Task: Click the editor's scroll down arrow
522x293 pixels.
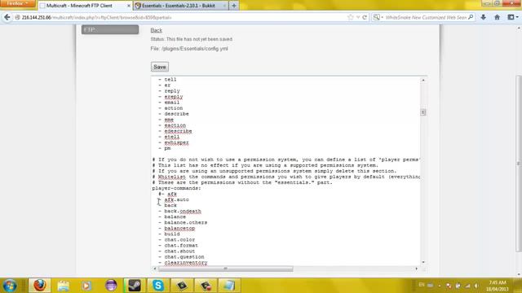Action: coord(423,262)
